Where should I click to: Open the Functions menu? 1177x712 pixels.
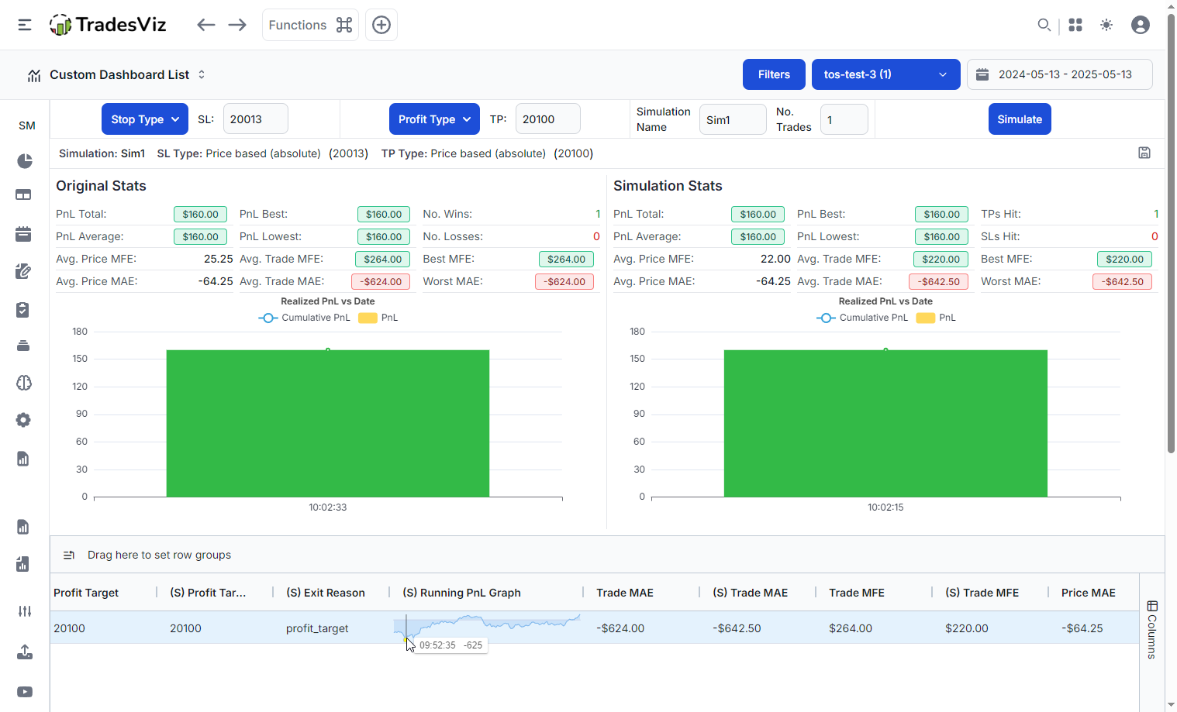coord(310,25)
